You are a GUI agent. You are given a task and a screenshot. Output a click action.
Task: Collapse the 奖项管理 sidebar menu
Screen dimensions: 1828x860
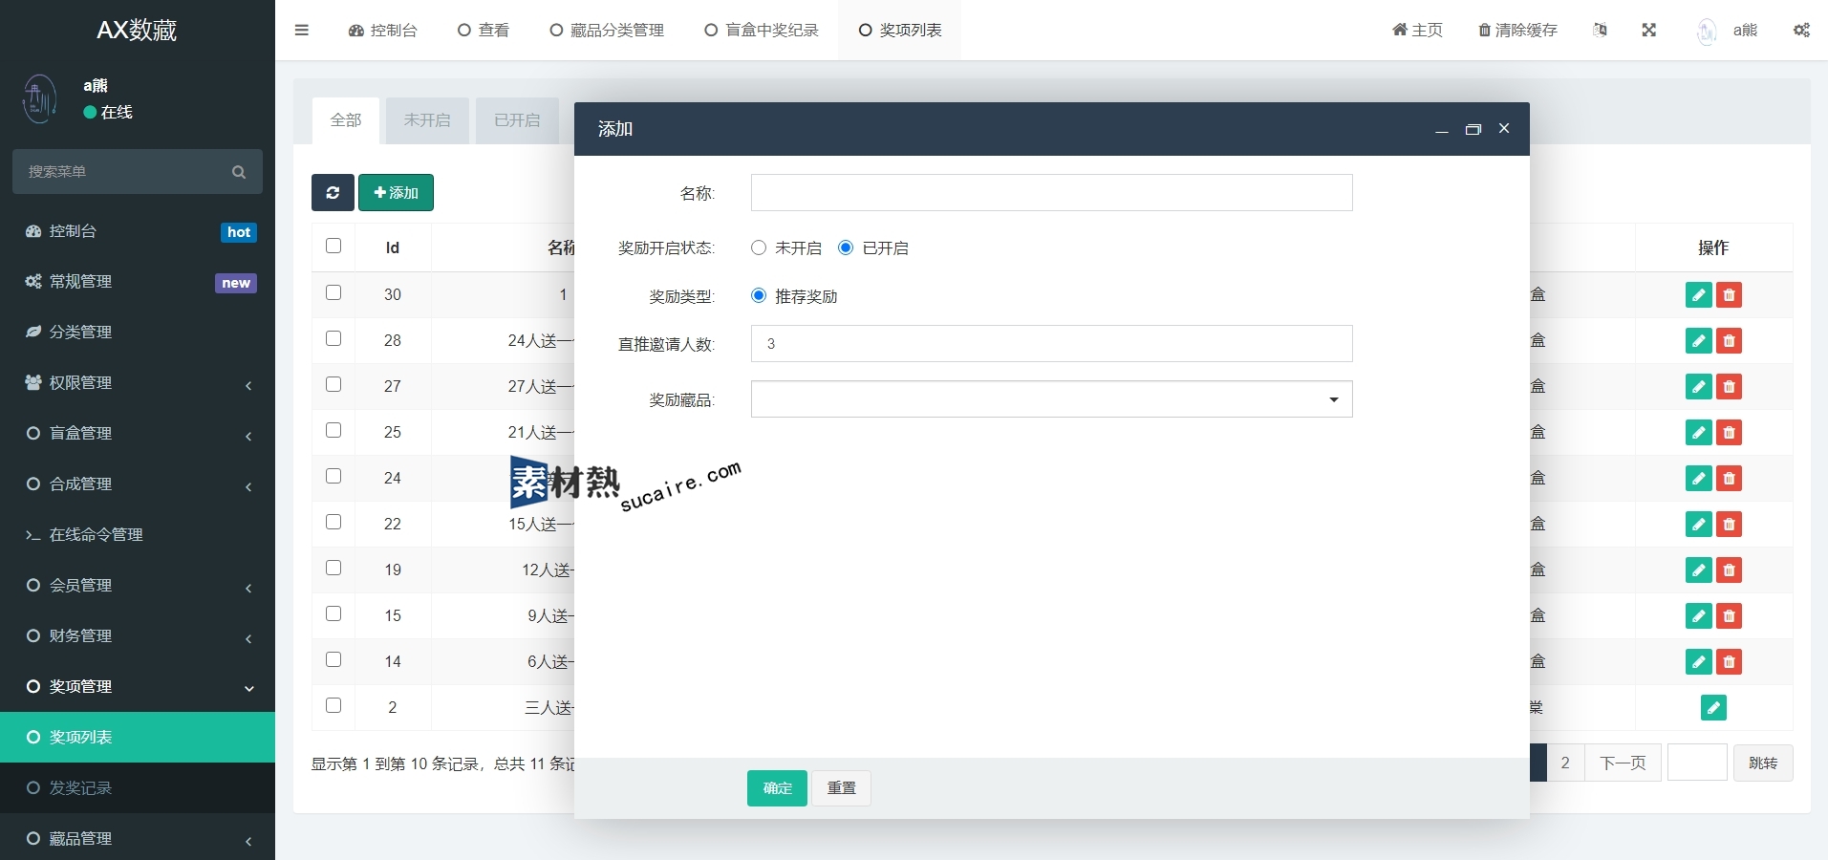coord(138,687)
